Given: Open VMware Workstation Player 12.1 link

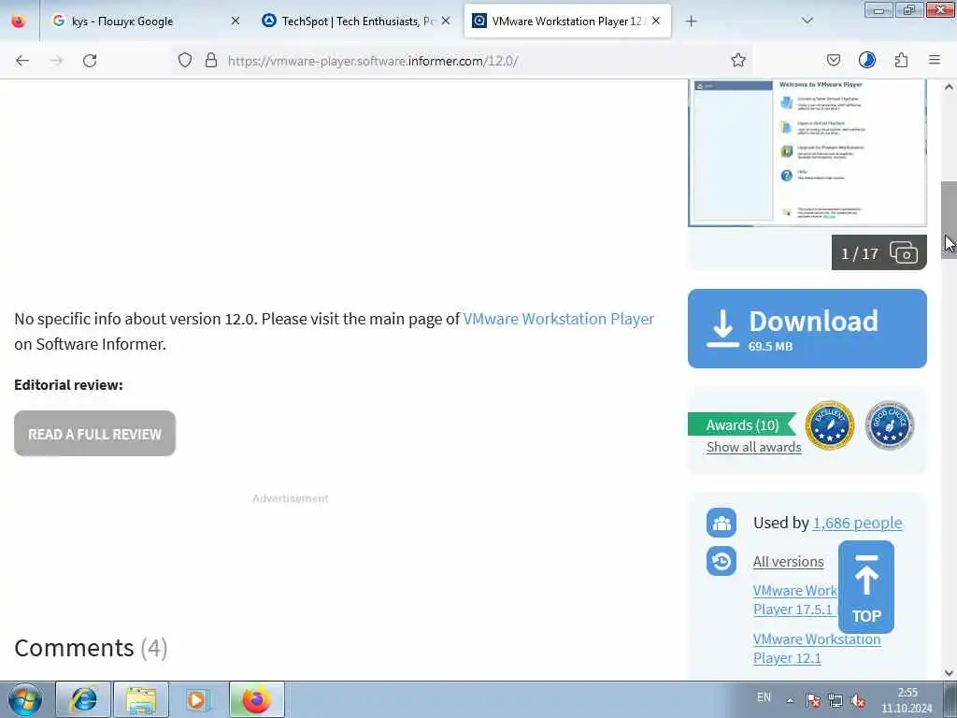Looking at the screenshot, I should pos(817,649).
